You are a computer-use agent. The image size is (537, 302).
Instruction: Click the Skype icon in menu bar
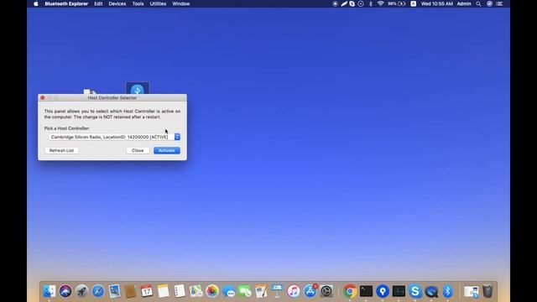352,3
